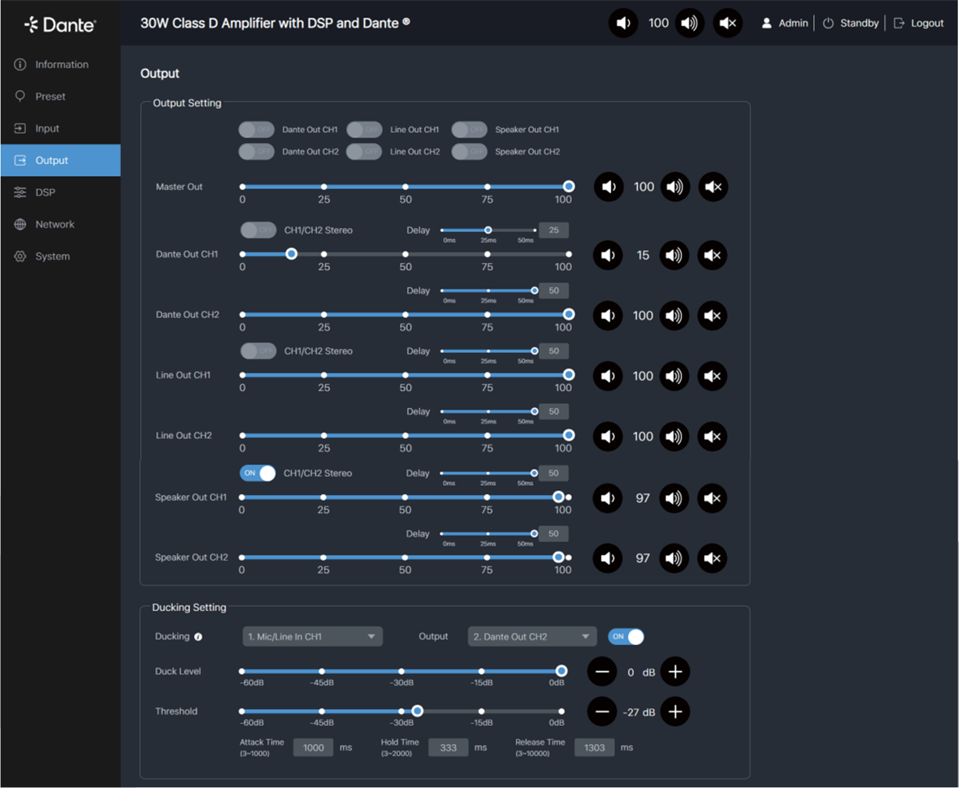Click the Attack Time input field
959x788 pixels.
[313, 747]
